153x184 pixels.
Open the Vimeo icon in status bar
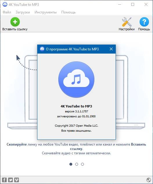pyautogui.click(x=17, y=180)
